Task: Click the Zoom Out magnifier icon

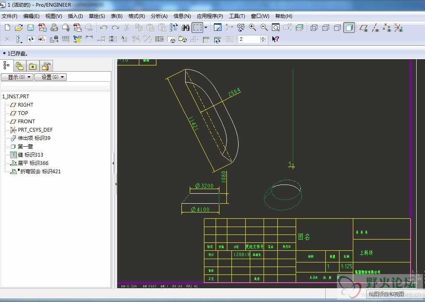Action: pyautogui.click(x=264, y=27)
